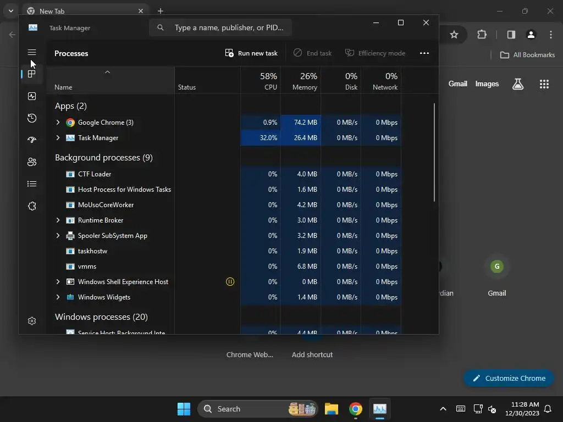Click the Google Chrome process icon
This screenshot has width=563, height=422.
(x=70, y=123)
